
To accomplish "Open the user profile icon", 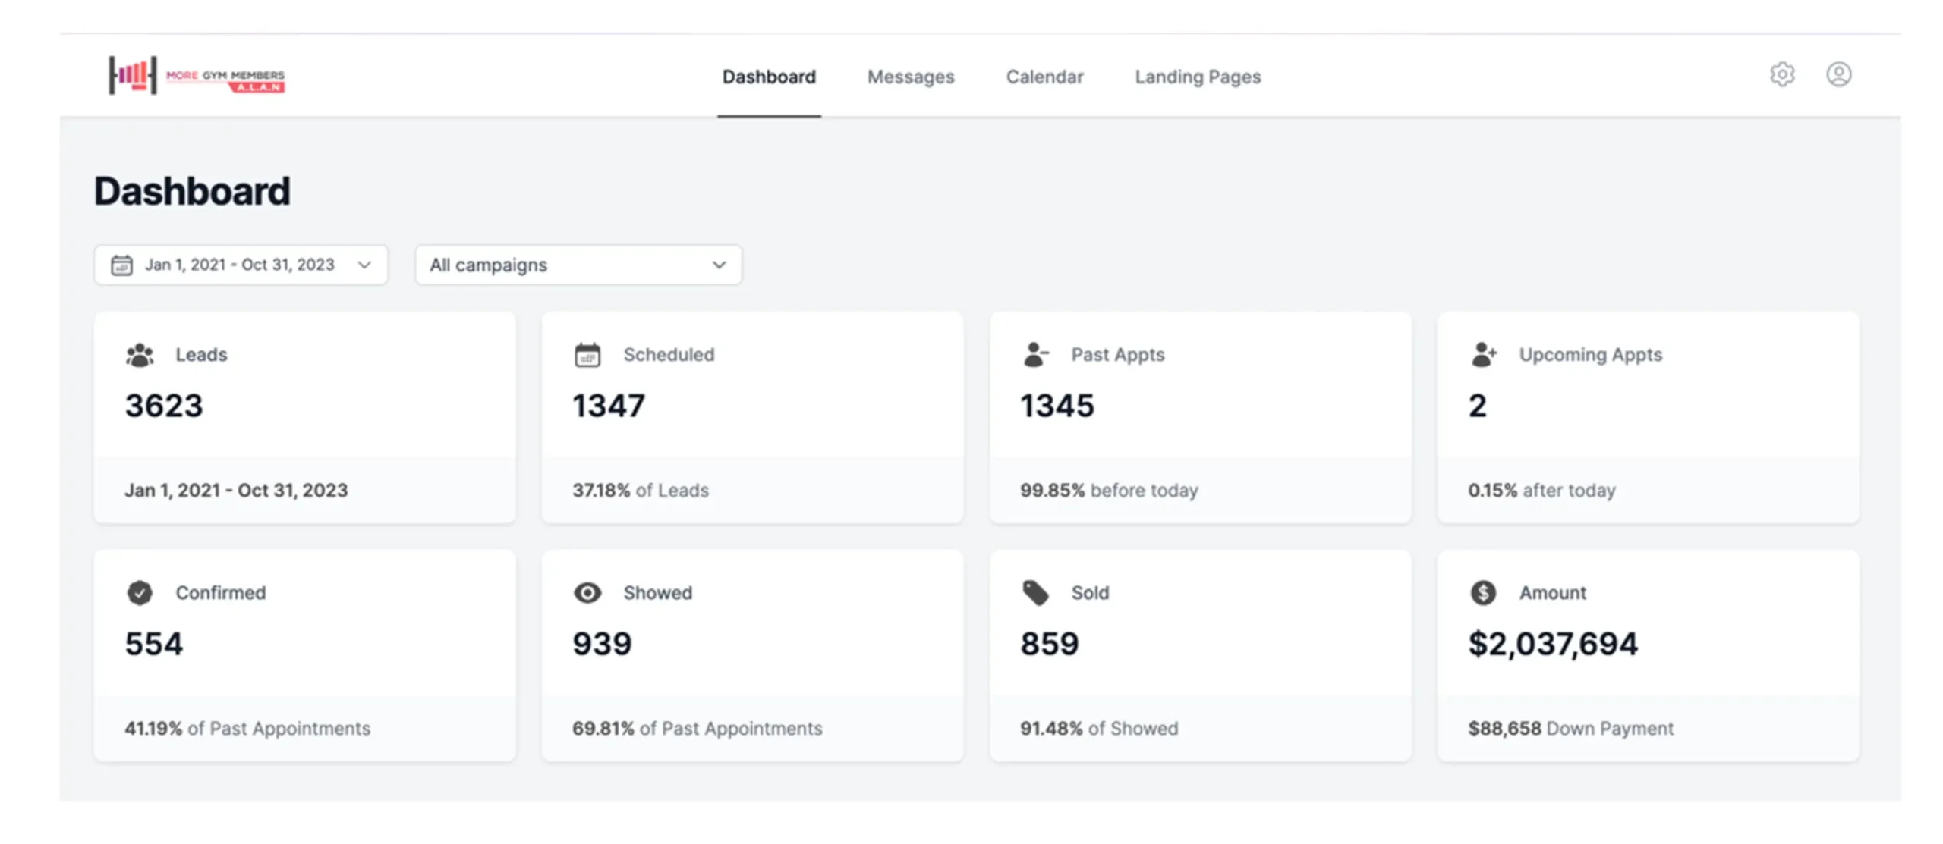I will (1838, 74).
